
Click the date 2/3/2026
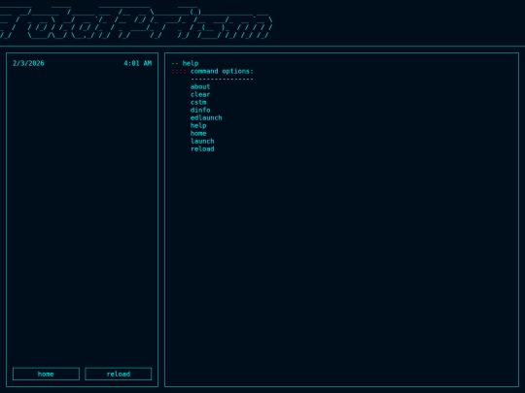(28, 63)
